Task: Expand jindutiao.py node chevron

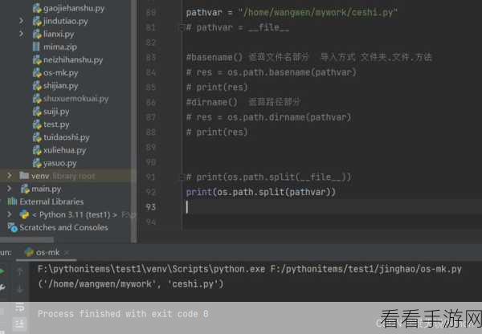Action: click(21, 21)
